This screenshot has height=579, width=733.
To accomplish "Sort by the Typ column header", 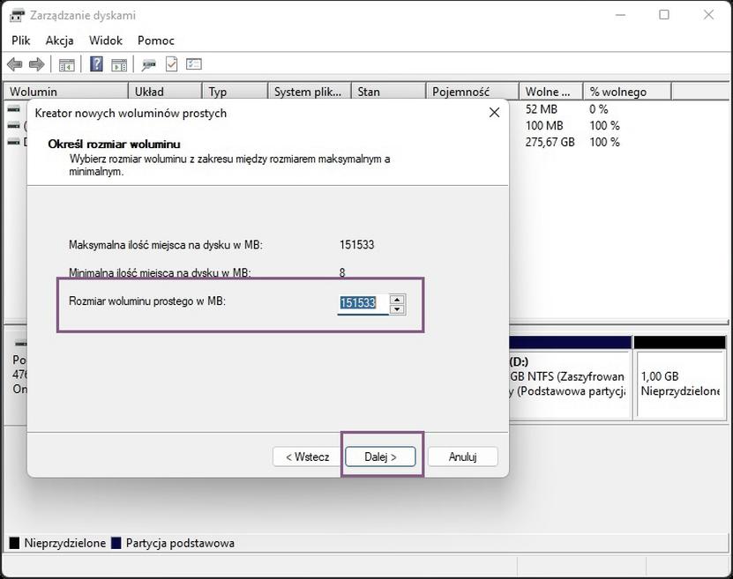I will [x=236, y=92].
